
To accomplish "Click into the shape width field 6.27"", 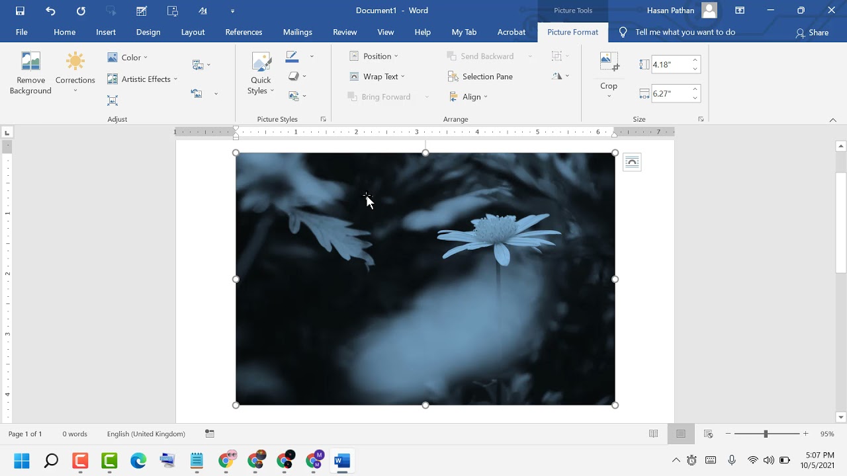I will tap(670, 94).
